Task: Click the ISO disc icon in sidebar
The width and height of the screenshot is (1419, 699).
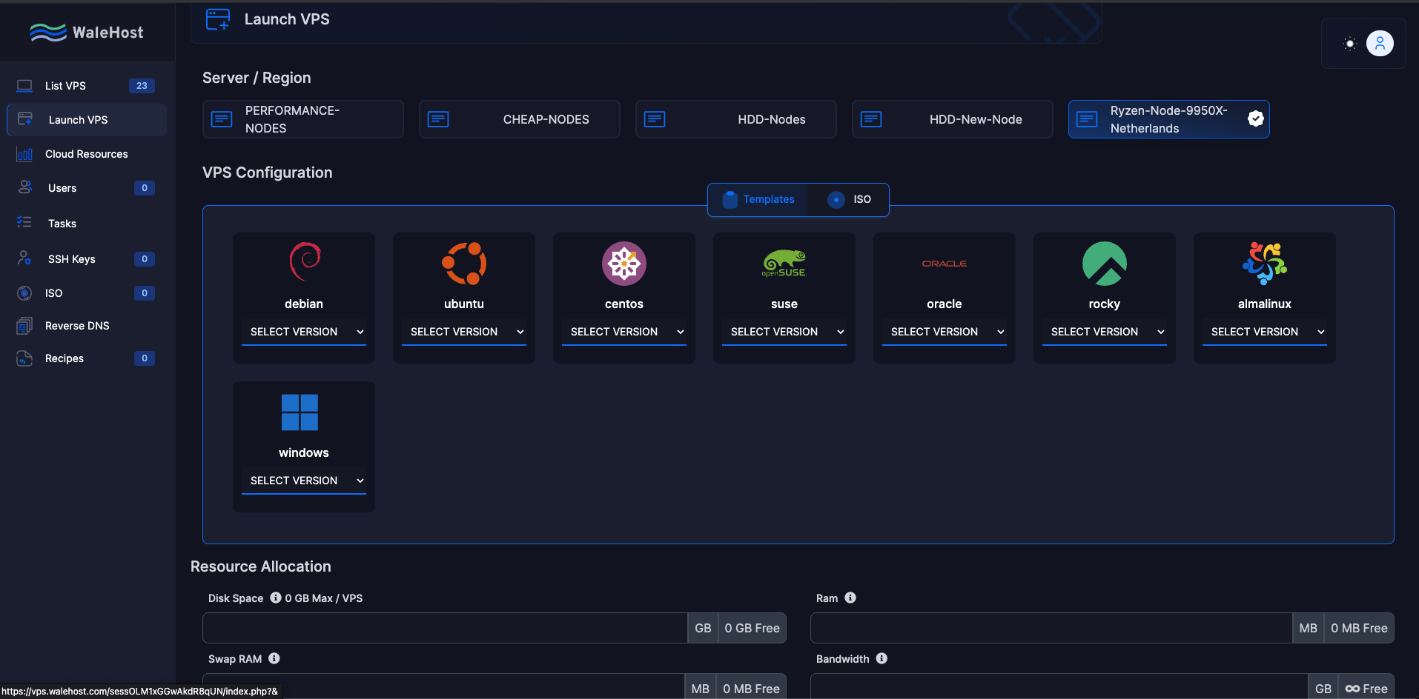Action: pyautogui.click(x=24, y=293)
